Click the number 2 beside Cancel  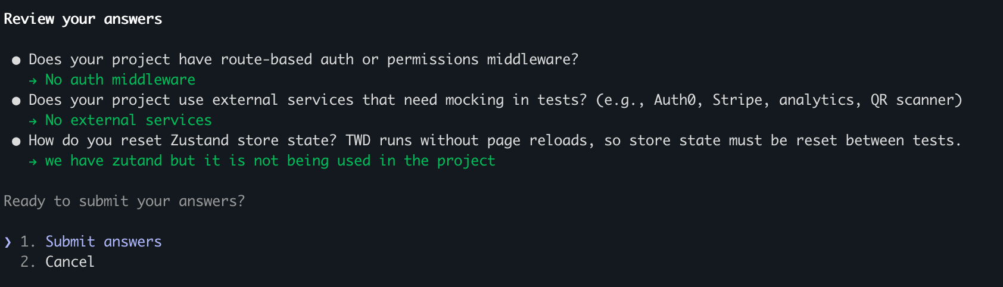click(x=27, y=262)
